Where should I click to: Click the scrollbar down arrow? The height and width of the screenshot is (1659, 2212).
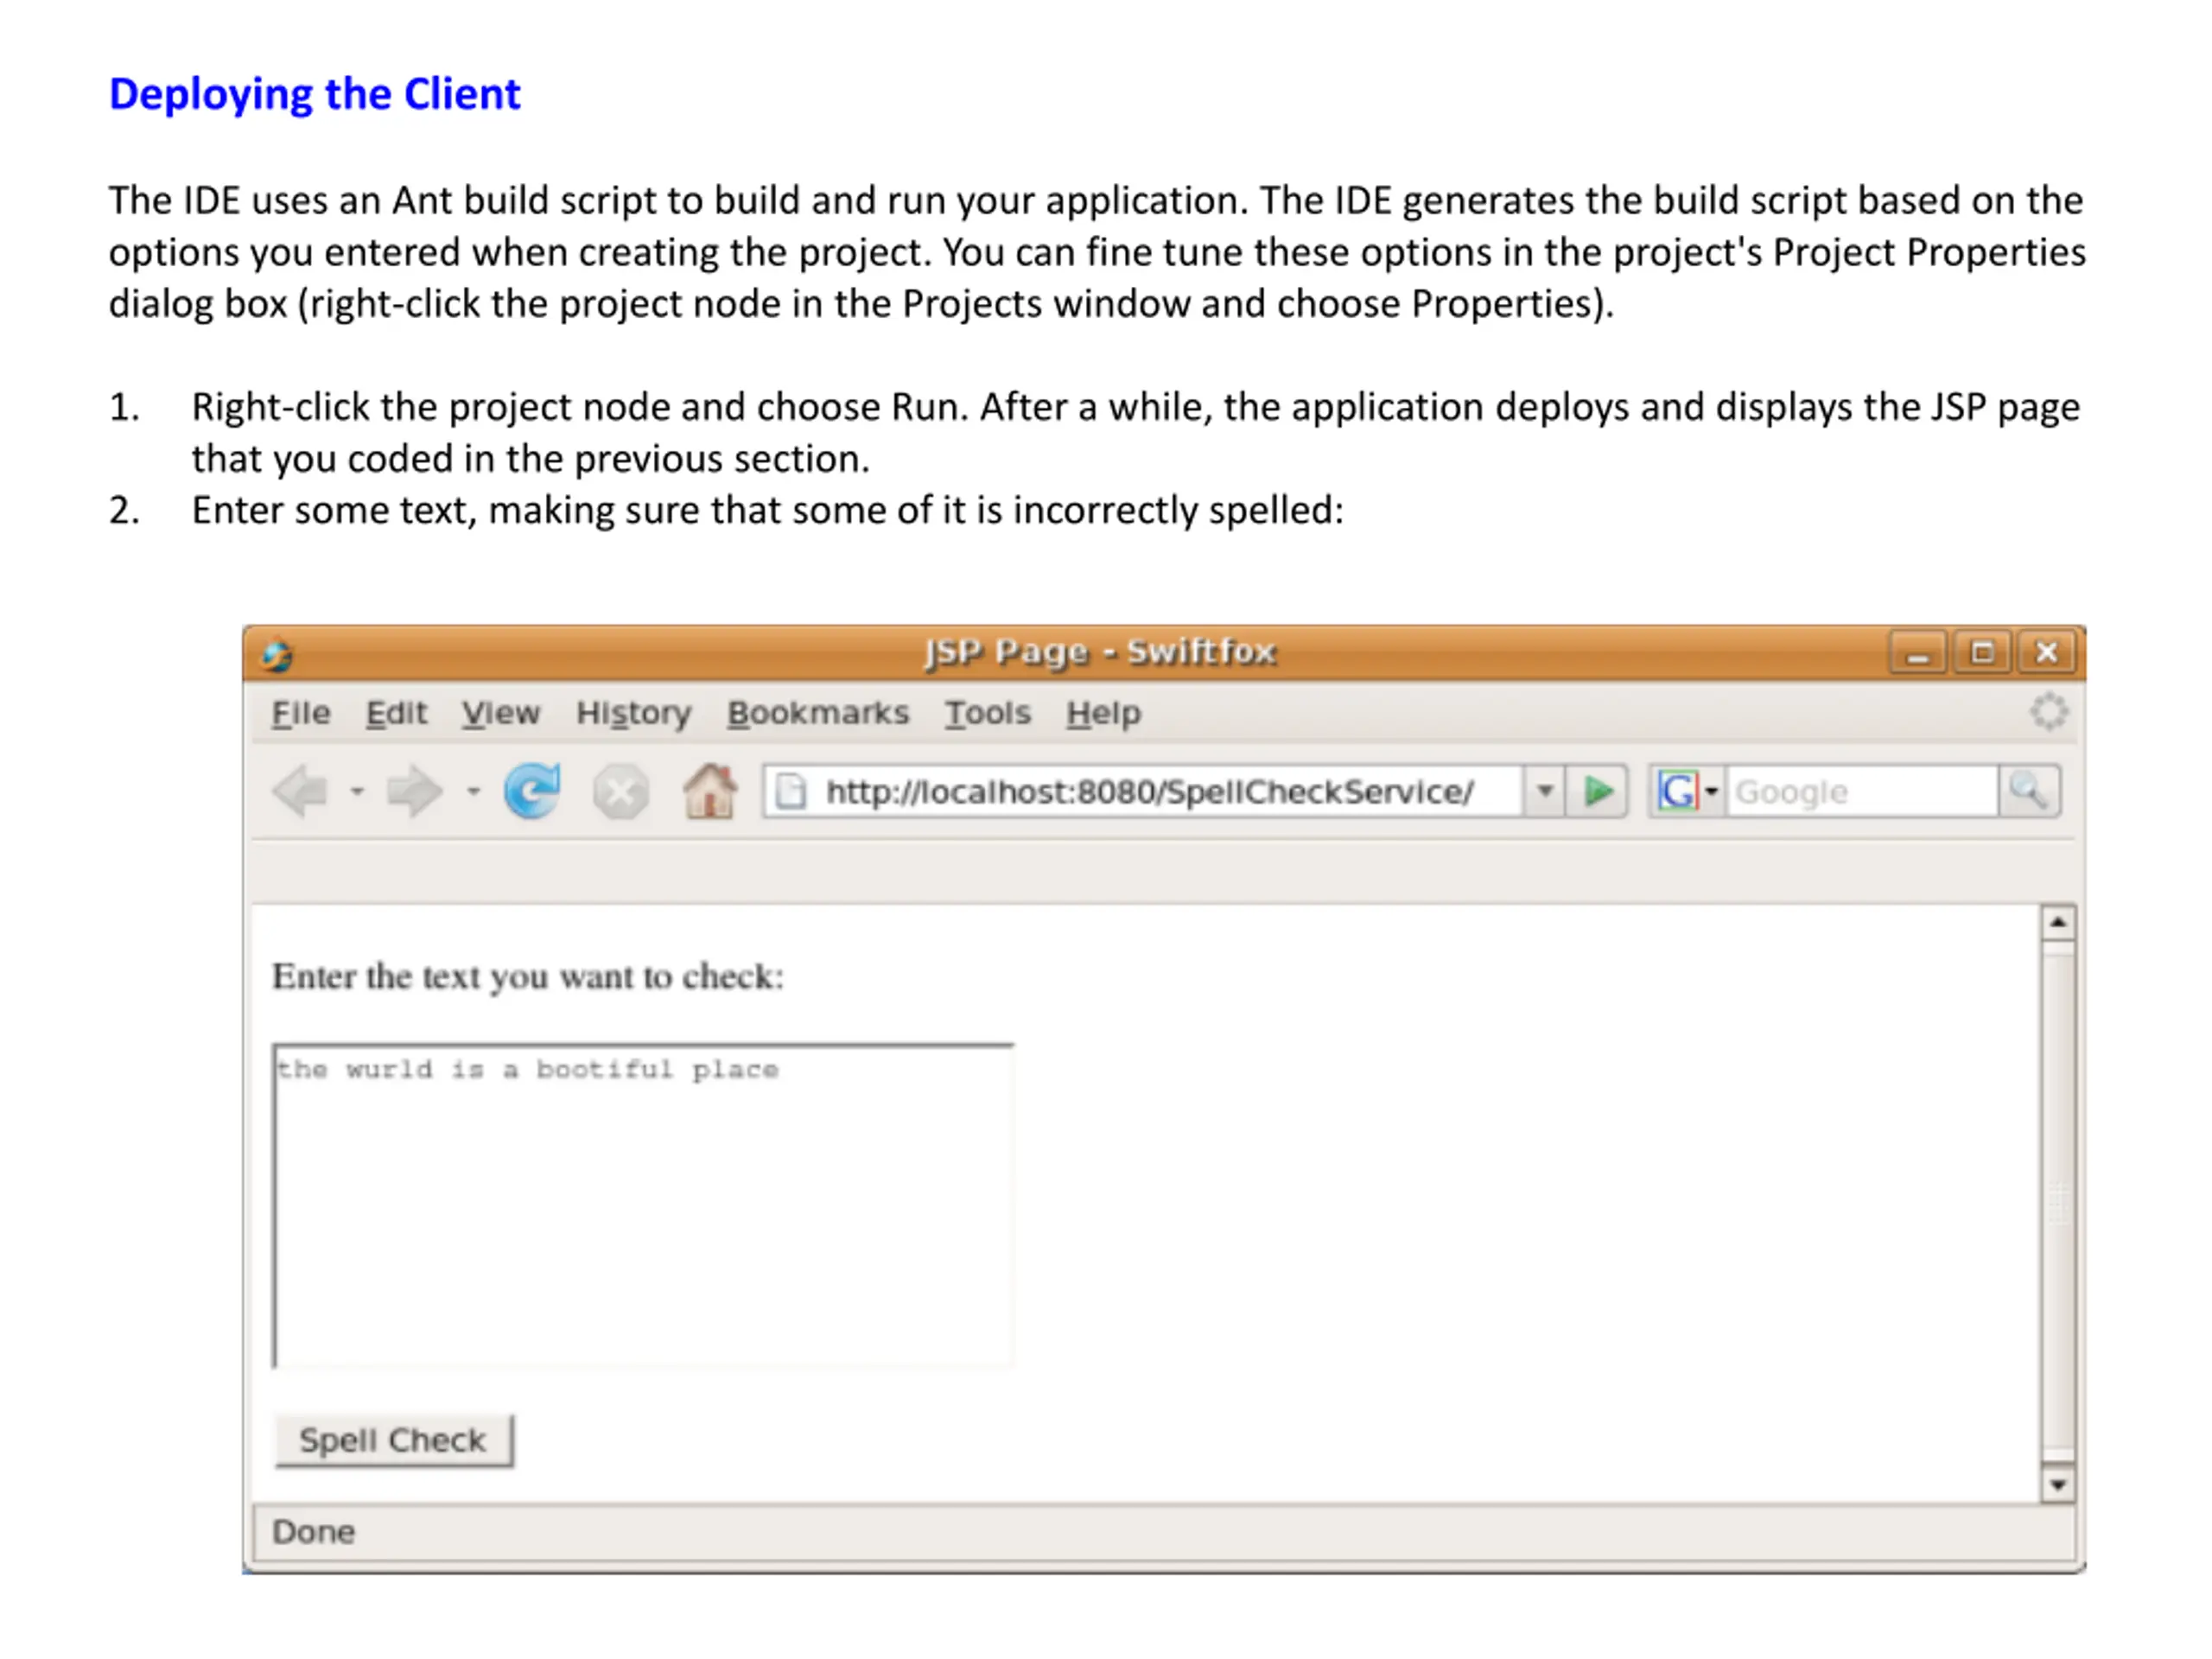2058,1485
